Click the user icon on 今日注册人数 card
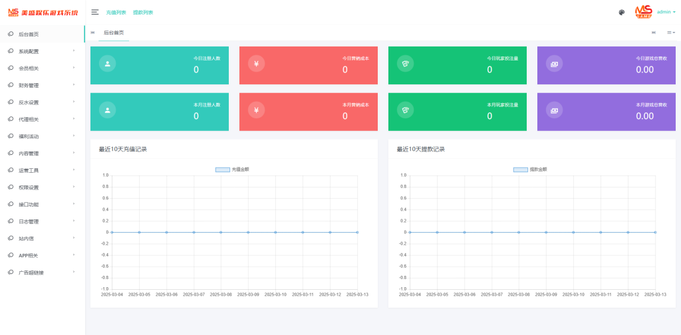Screen dimensions: 681x335 (x=107, y=64)
